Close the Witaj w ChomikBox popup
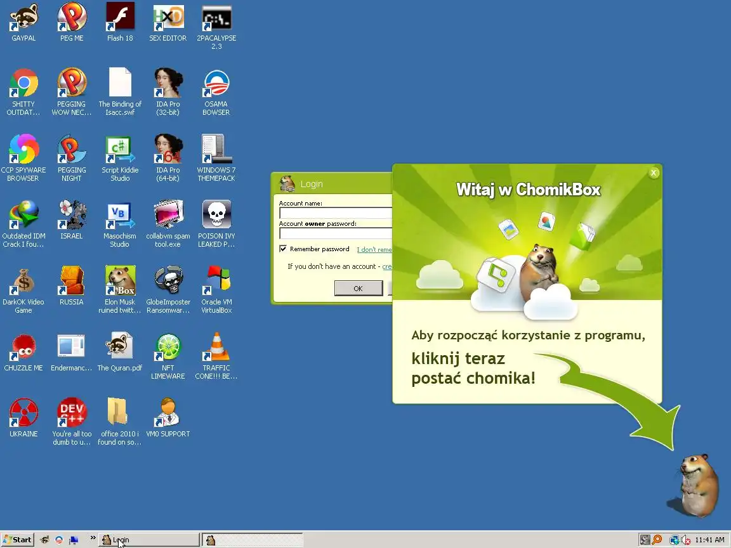731x548 pixels. click(654, 173)
